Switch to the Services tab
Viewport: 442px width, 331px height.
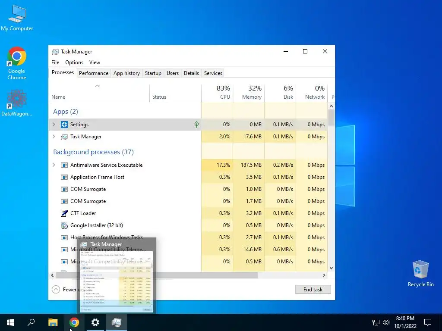point(213,73)
